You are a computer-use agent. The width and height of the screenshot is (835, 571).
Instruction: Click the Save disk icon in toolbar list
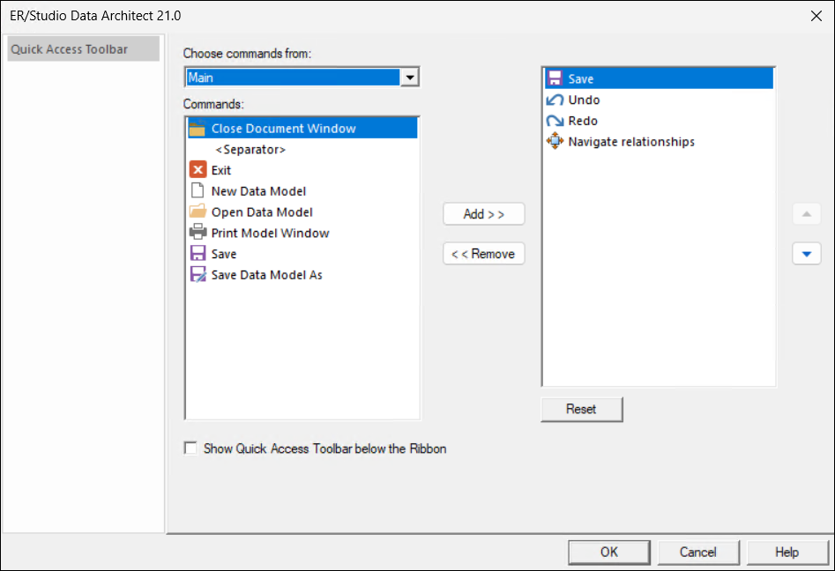coord(555,78)
